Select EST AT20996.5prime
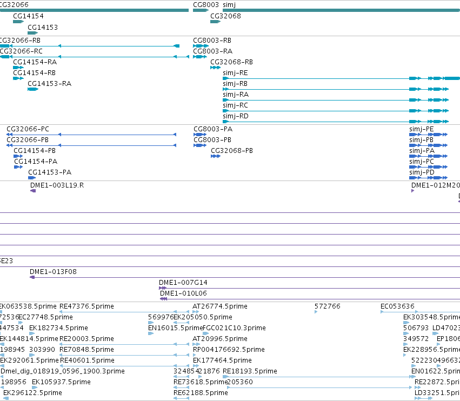 [x=220, y=339]
